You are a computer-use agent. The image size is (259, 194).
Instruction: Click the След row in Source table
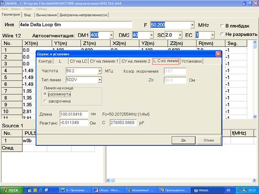pos(11,148)
